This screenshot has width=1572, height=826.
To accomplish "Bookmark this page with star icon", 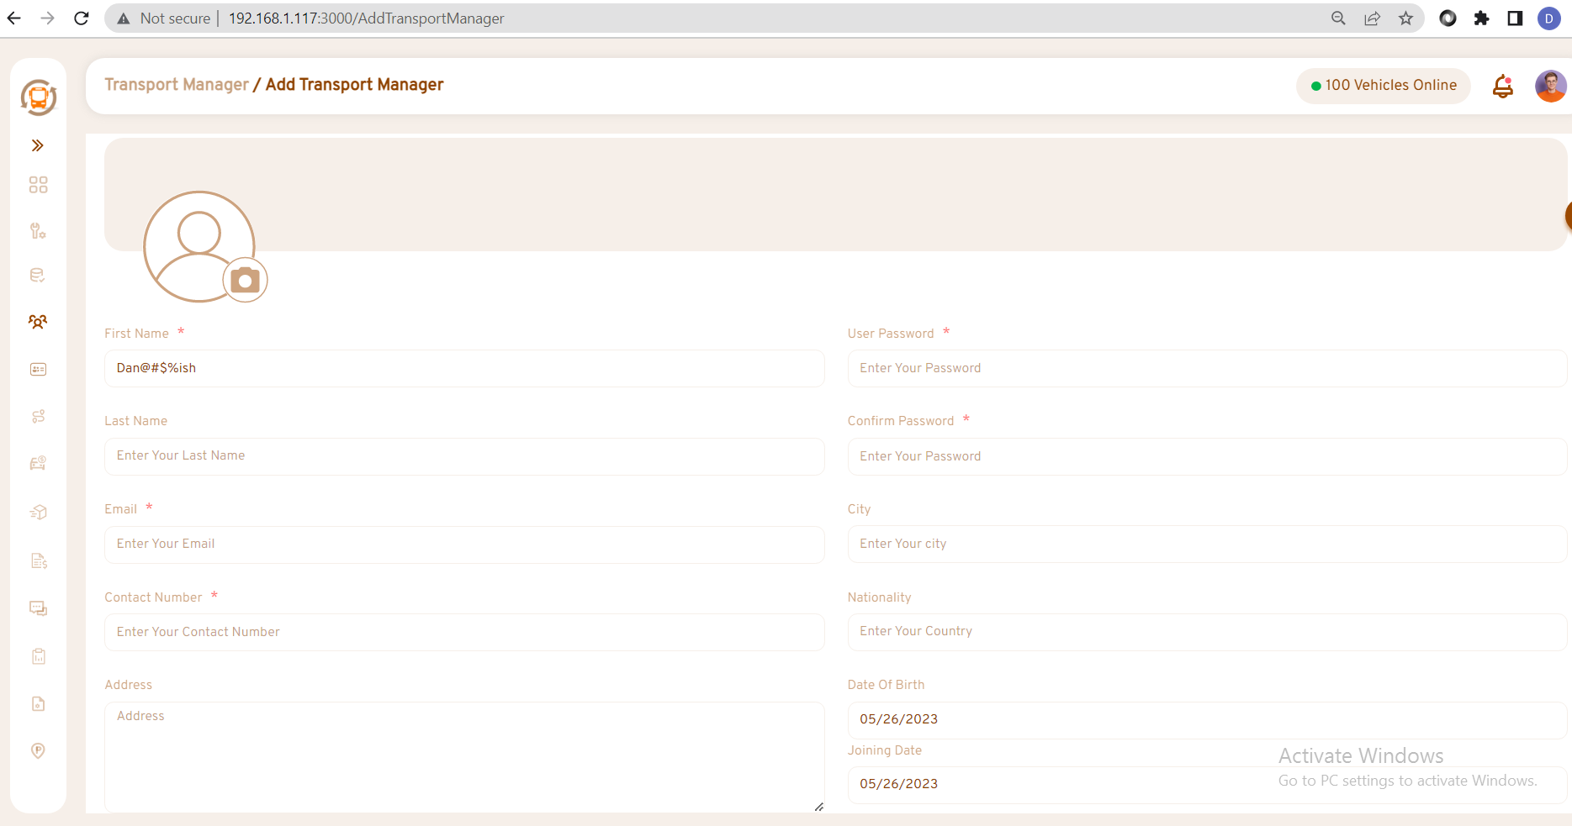I will (x=1405, y=18).
